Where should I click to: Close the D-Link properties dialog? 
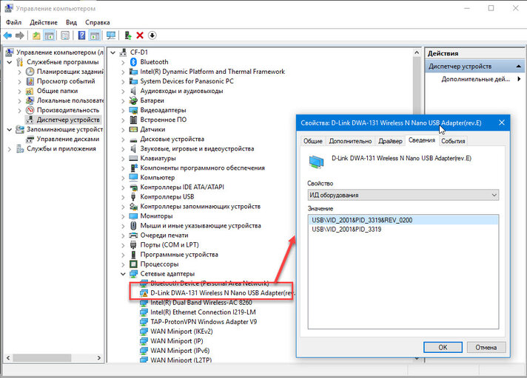pyautogui.click(x=502, y=123)
